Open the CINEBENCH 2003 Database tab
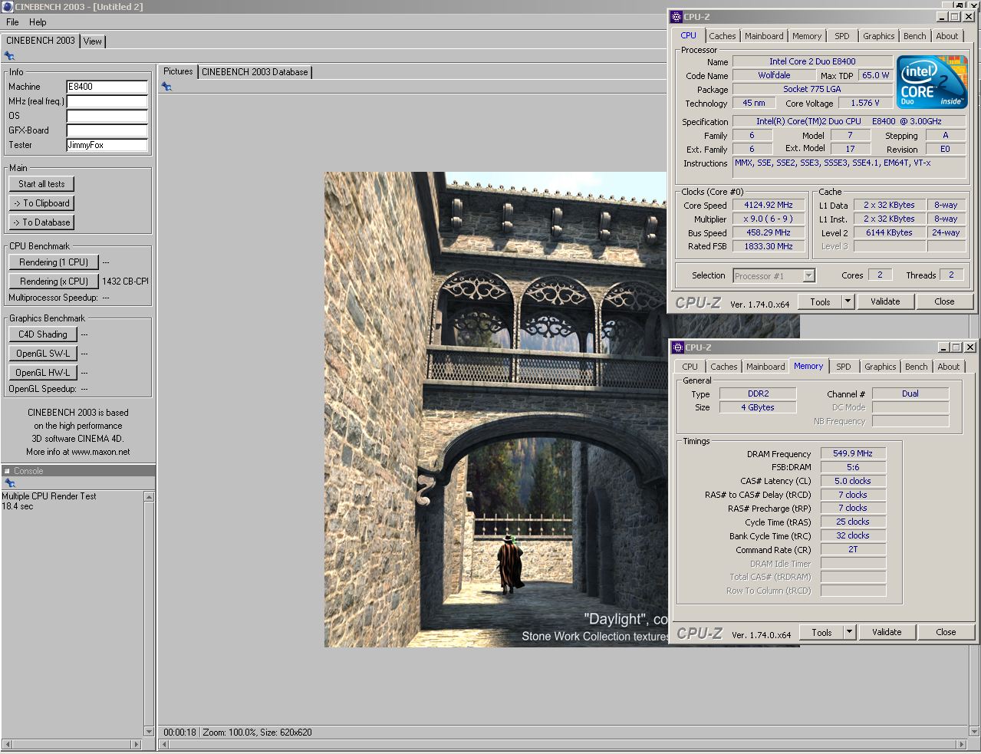This screenshot has width=981, height=754. click(x=255, y=72)
